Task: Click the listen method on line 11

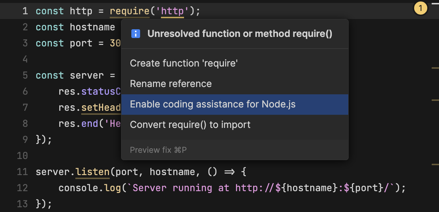Action: [x=92, y=171]
